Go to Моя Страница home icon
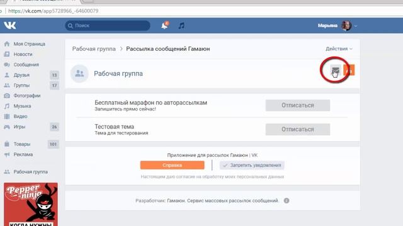The width and height of the screenshot is (403, 226). tap(7, 44)
